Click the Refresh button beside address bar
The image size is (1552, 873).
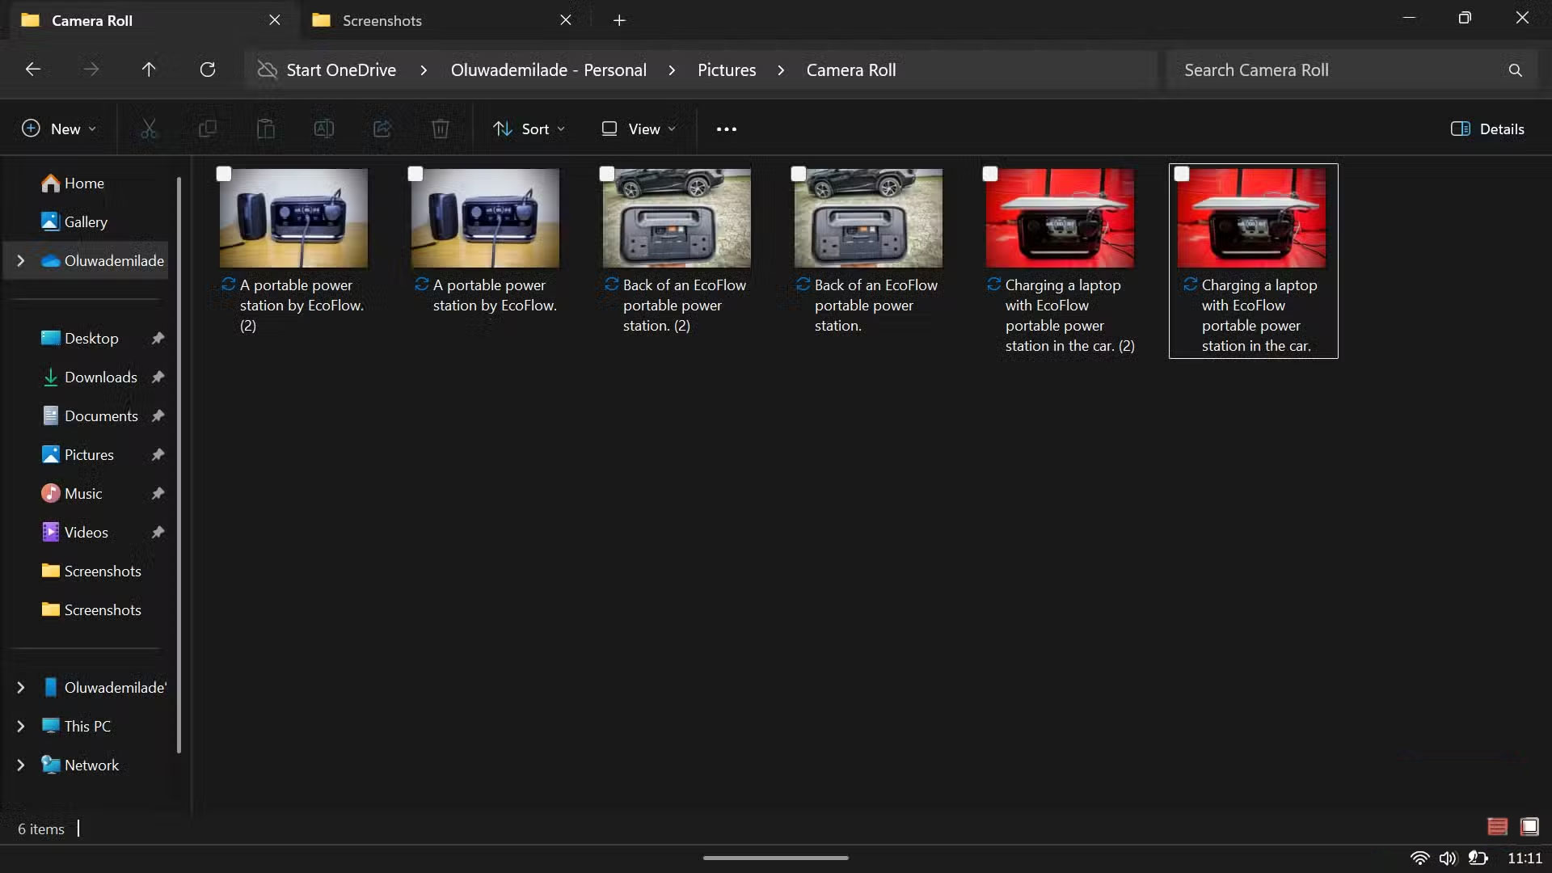[x=208, y=70]
